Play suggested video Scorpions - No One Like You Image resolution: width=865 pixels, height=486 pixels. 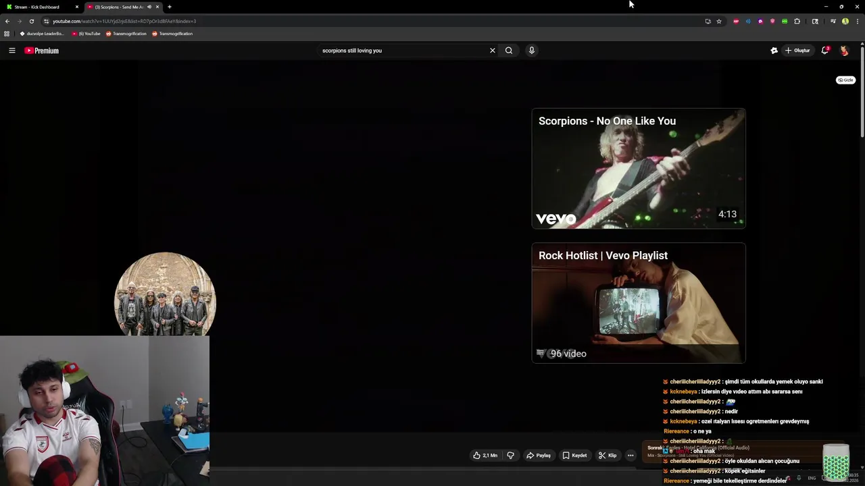pos(639,169)
